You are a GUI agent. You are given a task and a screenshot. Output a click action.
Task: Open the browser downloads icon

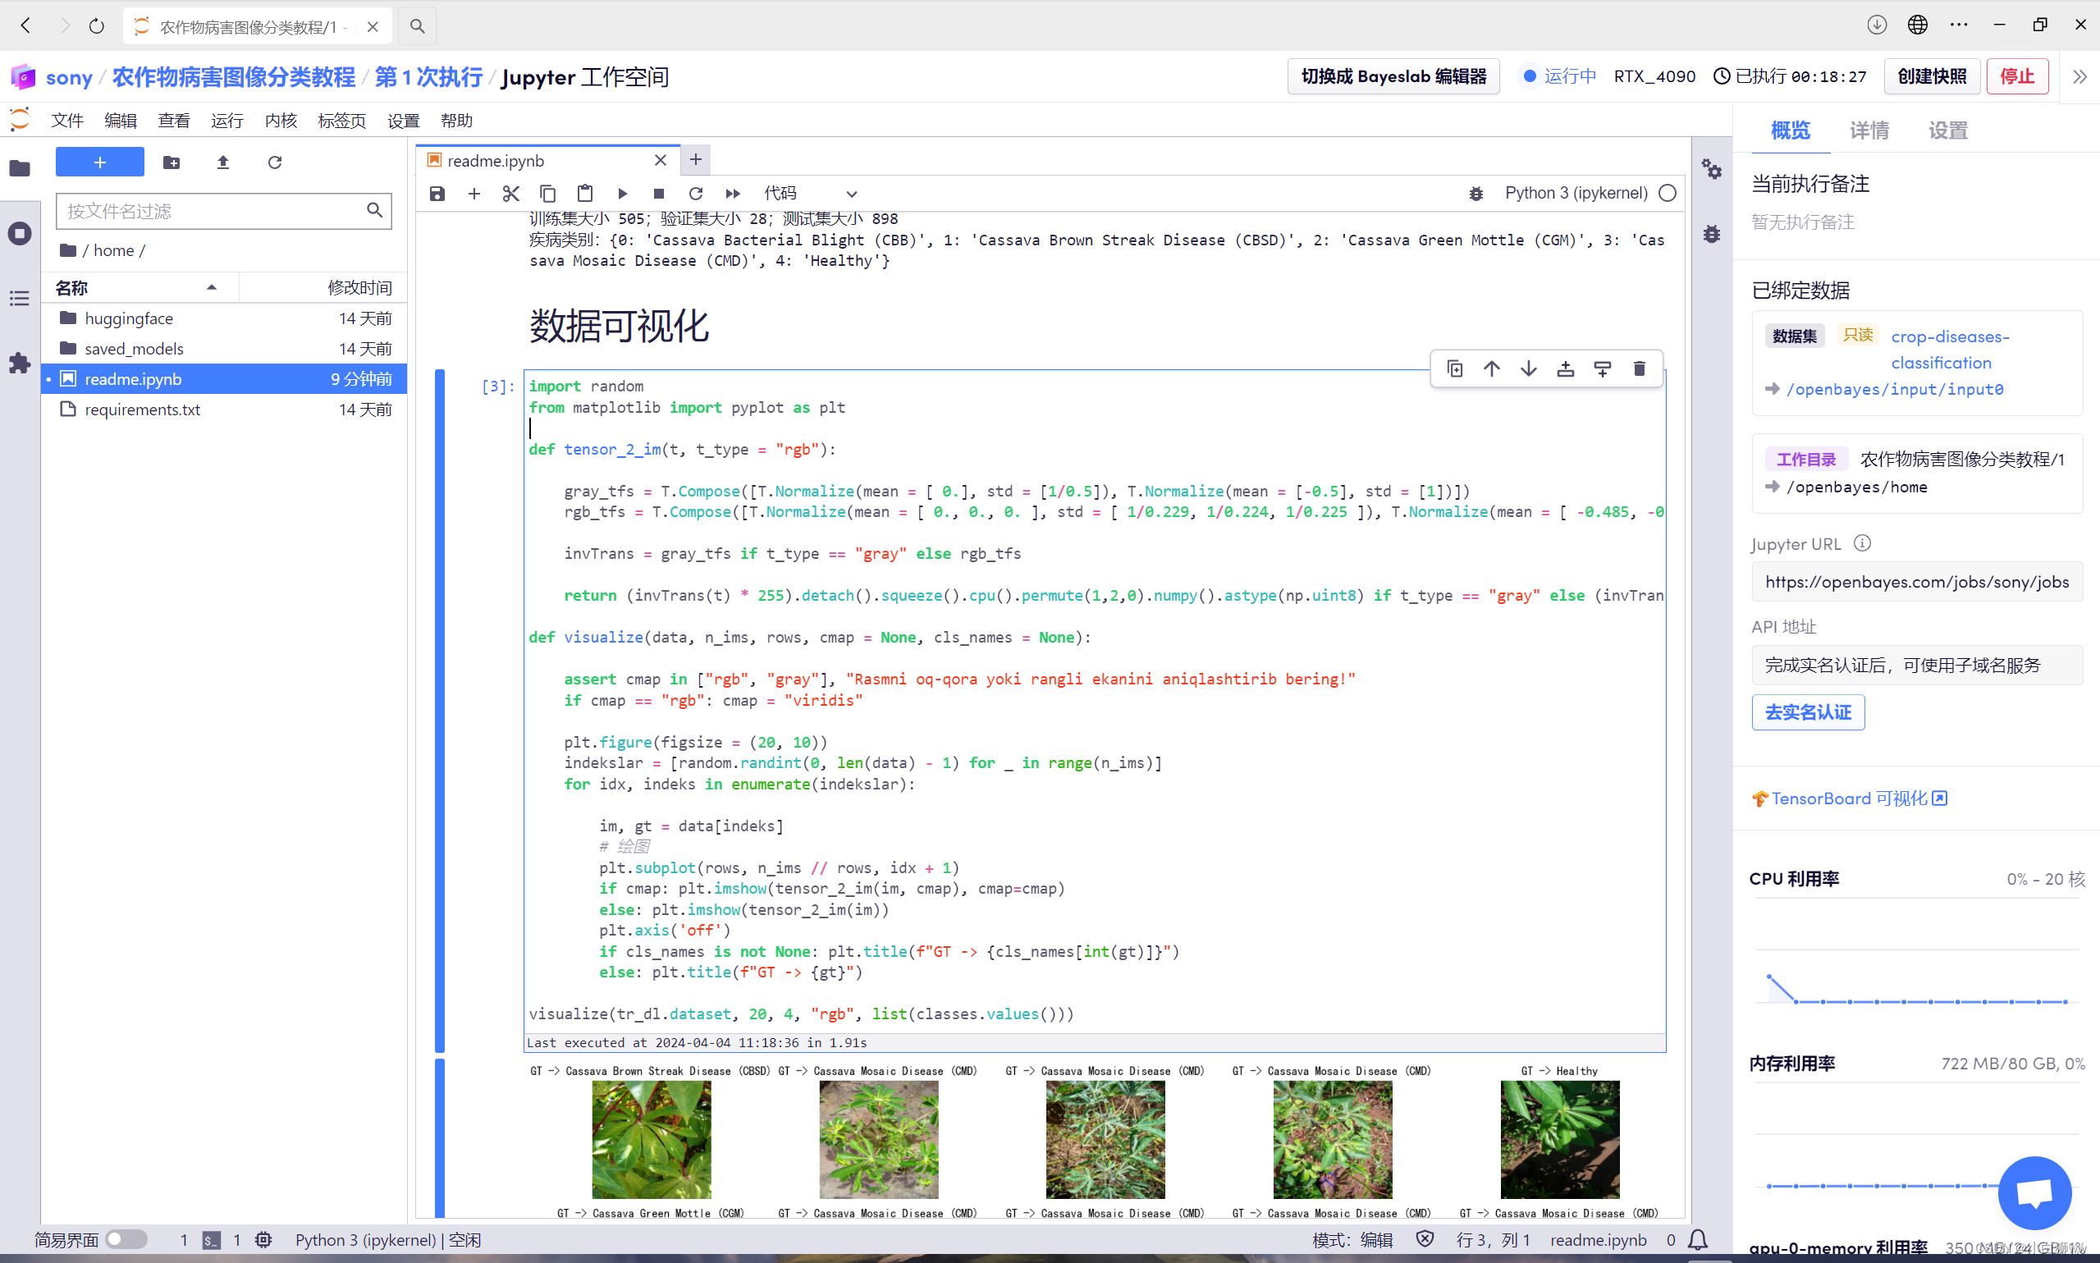pos(1875,25)
